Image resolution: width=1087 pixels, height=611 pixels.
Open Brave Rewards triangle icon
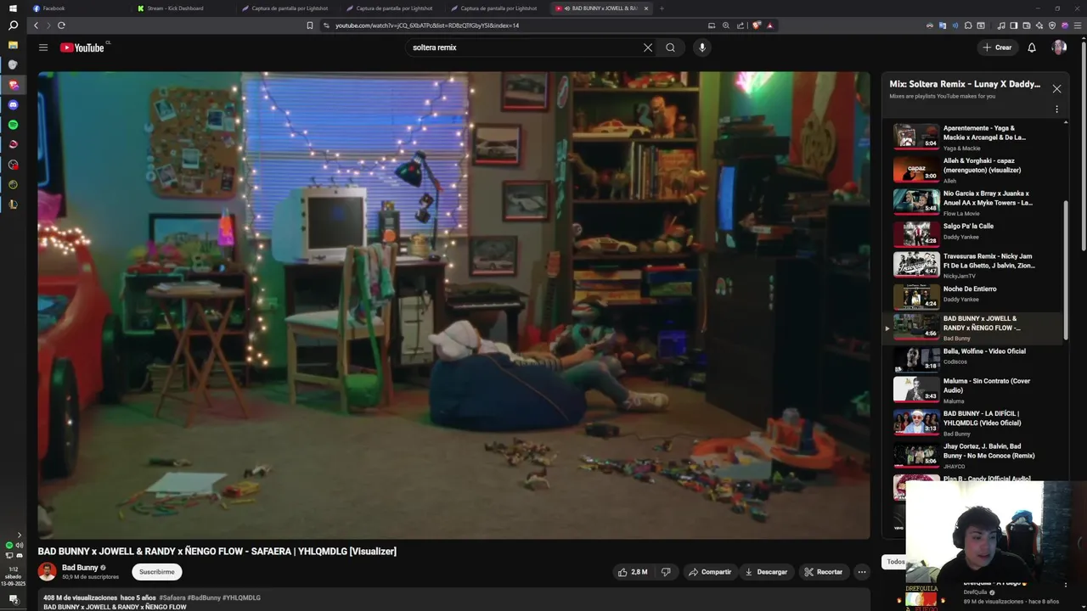pyautogui.click(x=769, y=25)
